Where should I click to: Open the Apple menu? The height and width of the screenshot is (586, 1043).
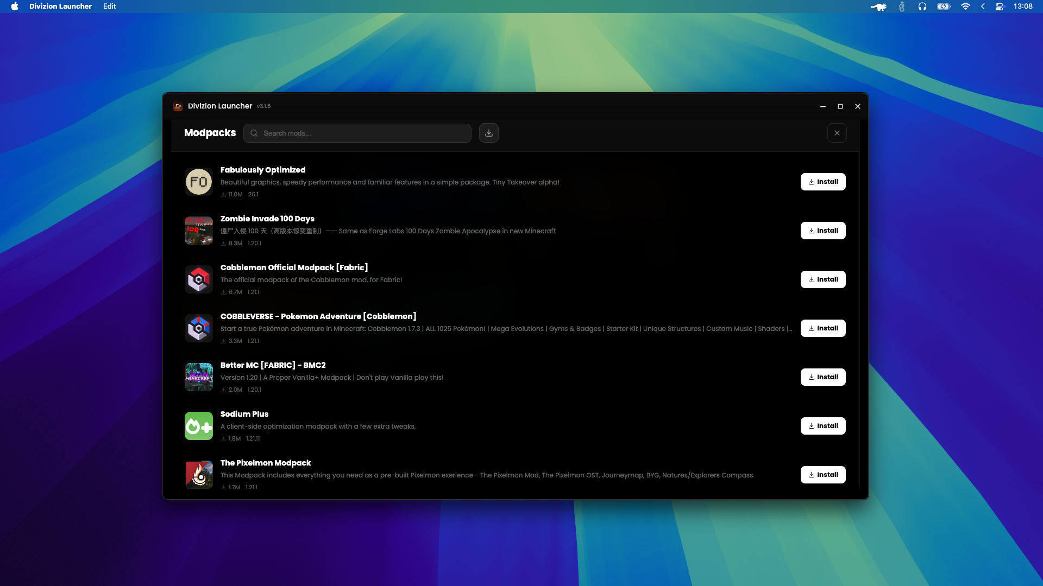coord(15,7)
